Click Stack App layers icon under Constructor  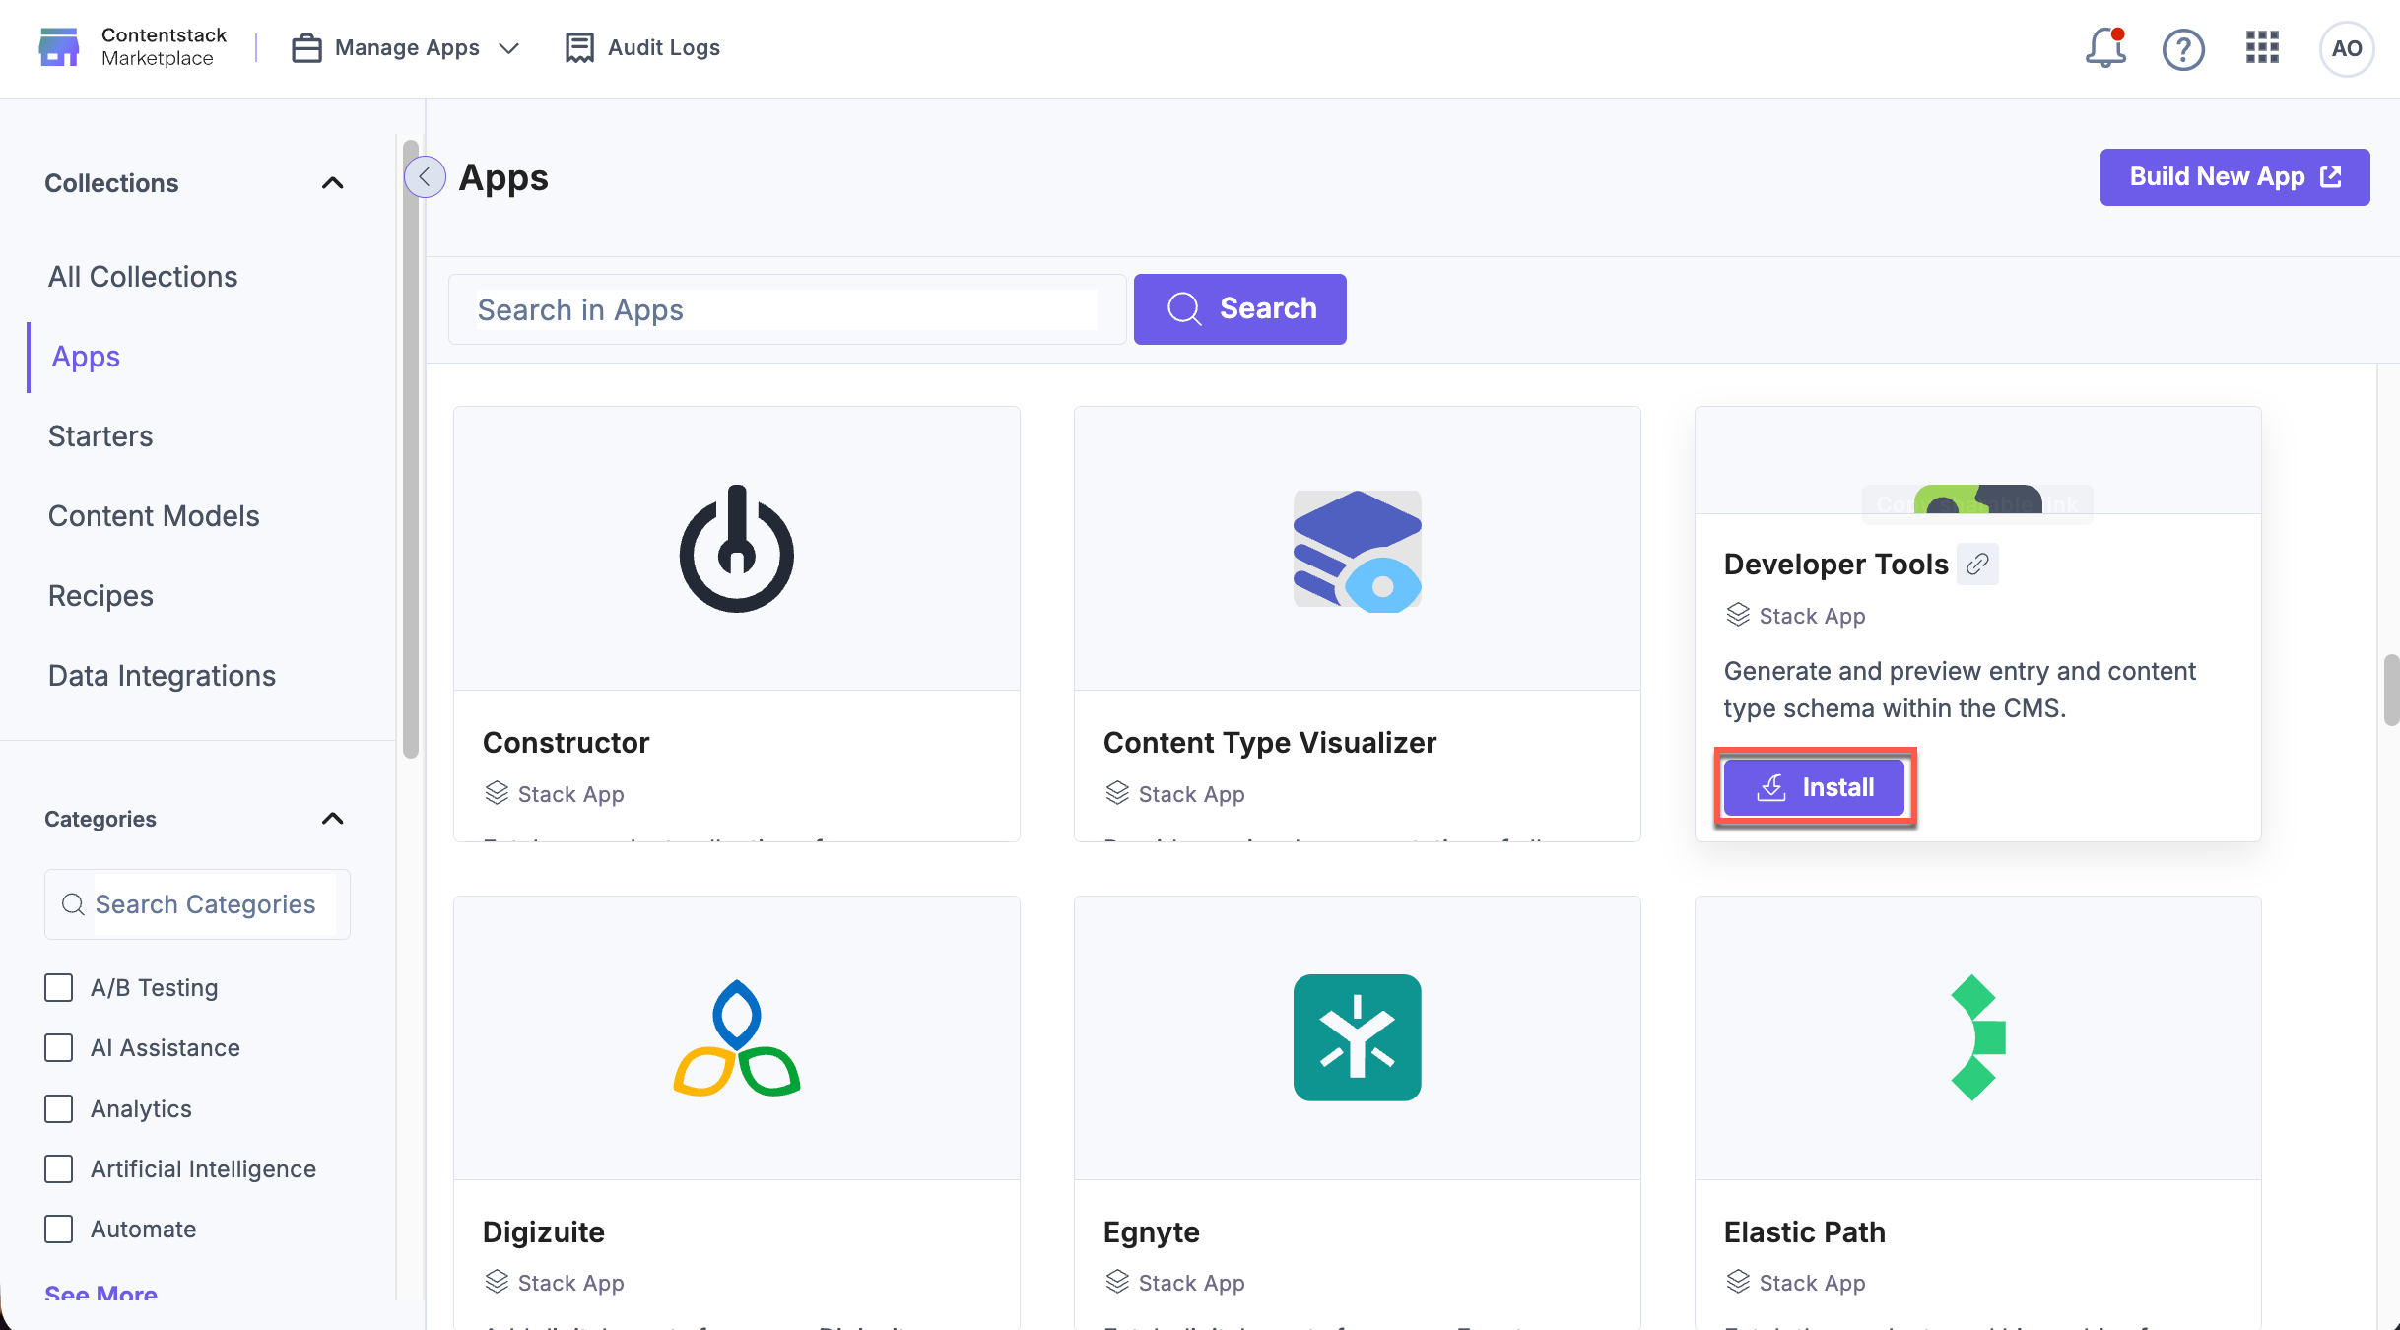[497, 793]
